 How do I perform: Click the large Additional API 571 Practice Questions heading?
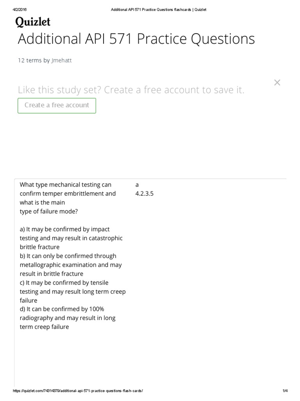pos(136,39)
